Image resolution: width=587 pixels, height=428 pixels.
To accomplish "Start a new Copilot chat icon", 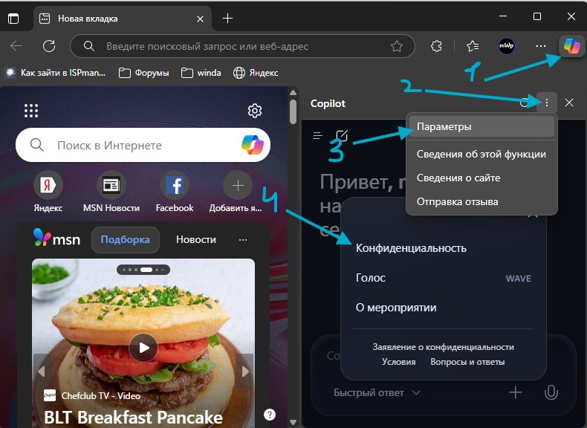I will click(x=342, y=135).
